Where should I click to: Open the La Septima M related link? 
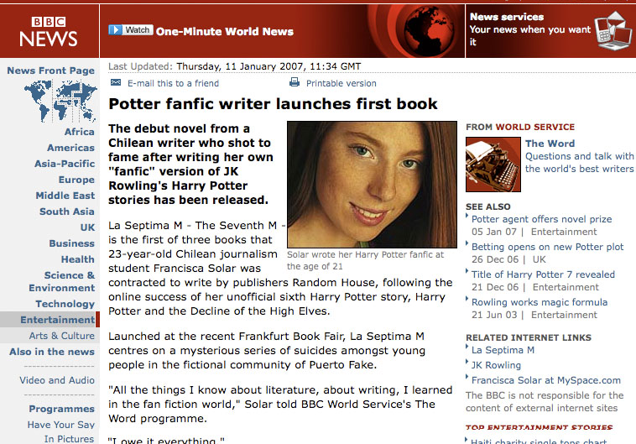(x=503, y=350)
